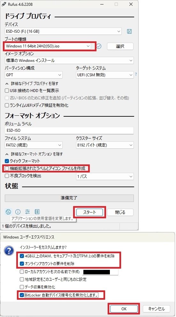
Task: Open the デバイス ESD-ISO (F:) dropdown
Action: tap(63, 31)
